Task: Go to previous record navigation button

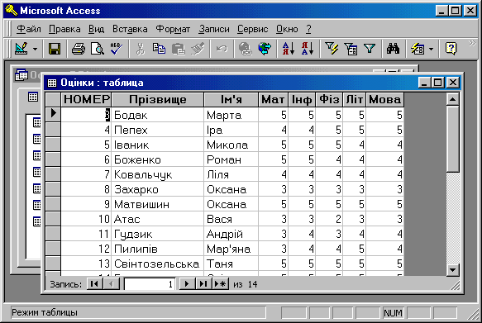Action: coord(112,284)
